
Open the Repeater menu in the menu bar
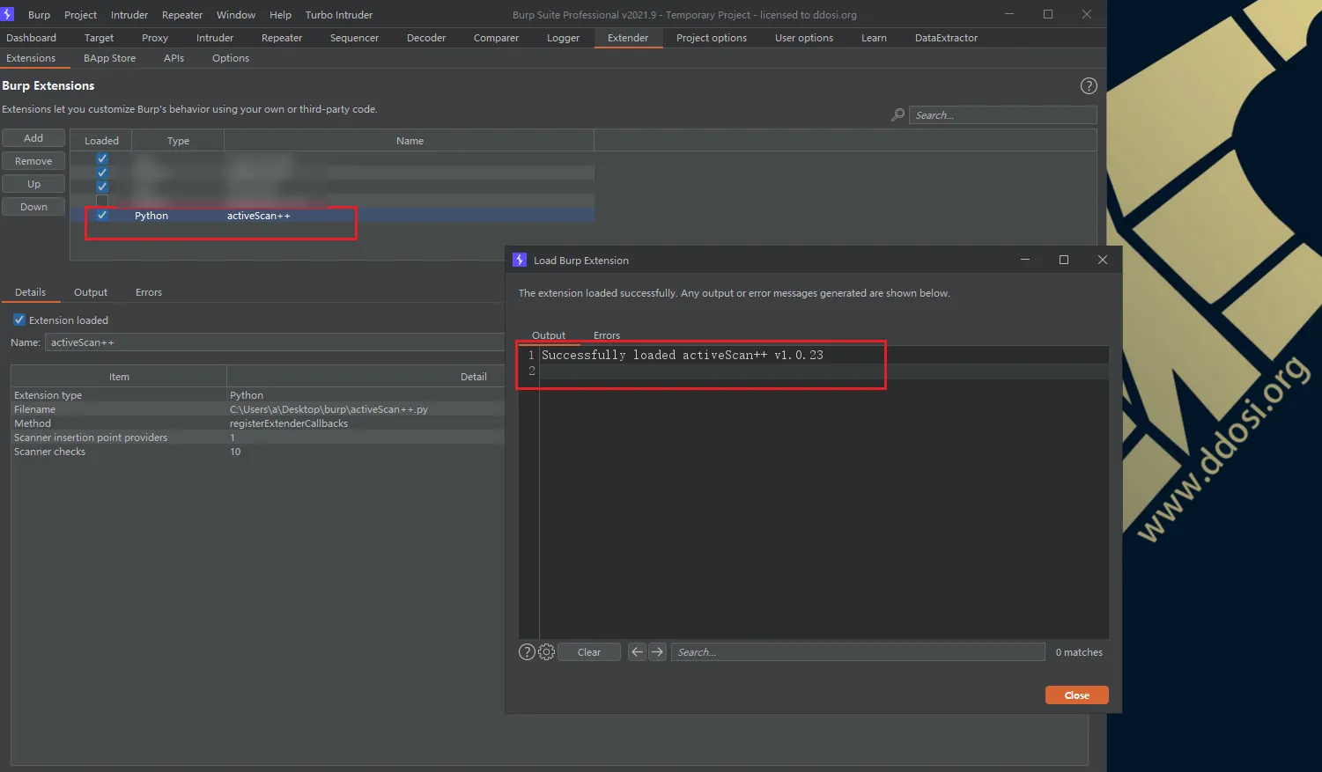pos(182,15)
